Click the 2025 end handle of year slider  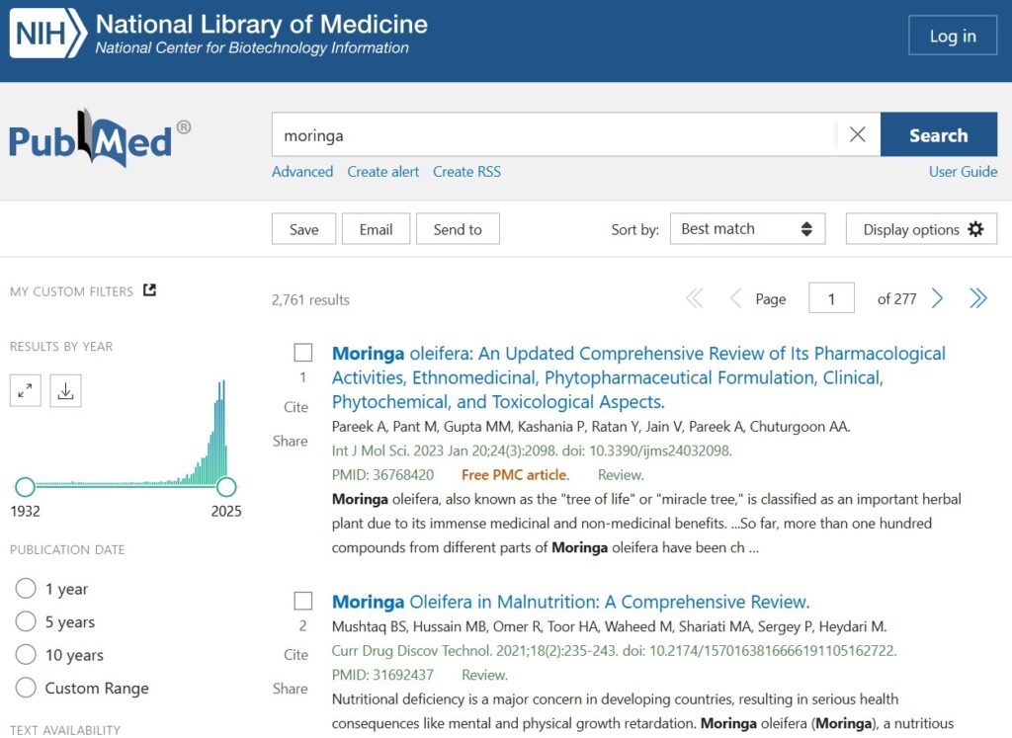[x=226, y=486]
